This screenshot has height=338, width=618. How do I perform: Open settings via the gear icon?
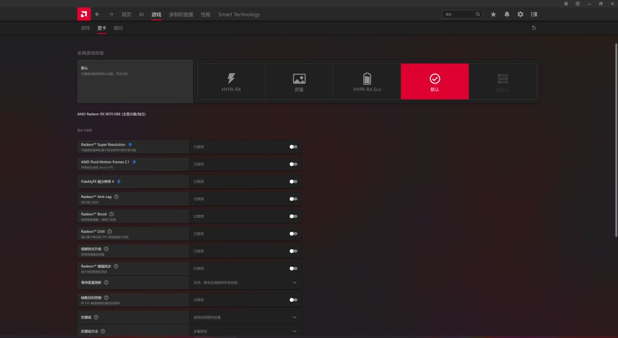click(520, 14)
